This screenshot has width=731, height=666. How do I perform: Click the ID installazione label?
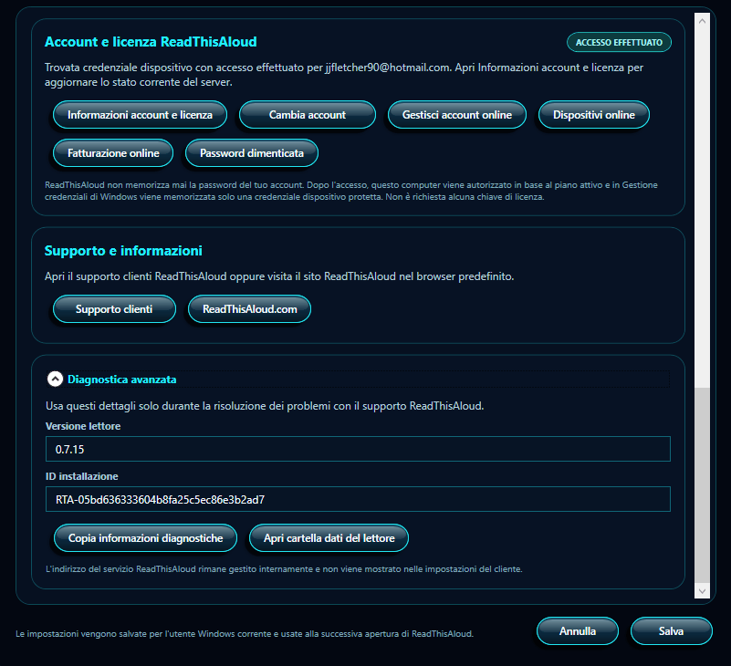82,476
